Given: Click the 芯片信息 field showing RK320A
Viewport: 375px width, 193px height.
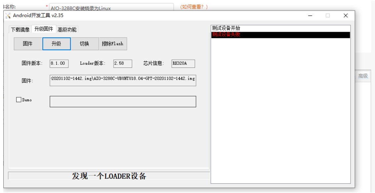Looking at the screenshot, I should 183,63.
